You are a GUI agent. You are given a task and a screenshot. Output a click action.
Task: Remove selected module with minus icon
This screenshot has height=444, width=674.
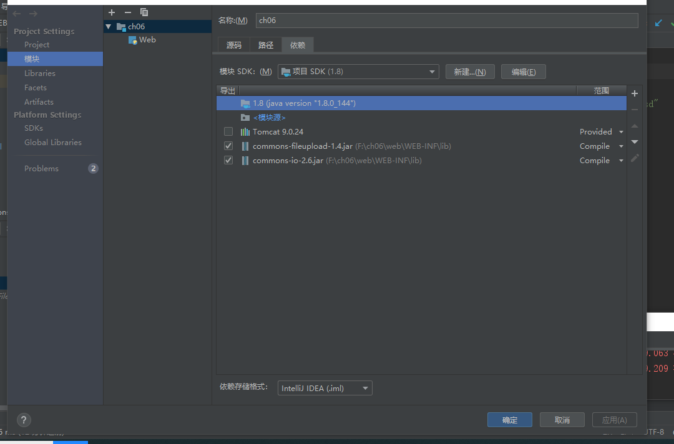[128, 12]
